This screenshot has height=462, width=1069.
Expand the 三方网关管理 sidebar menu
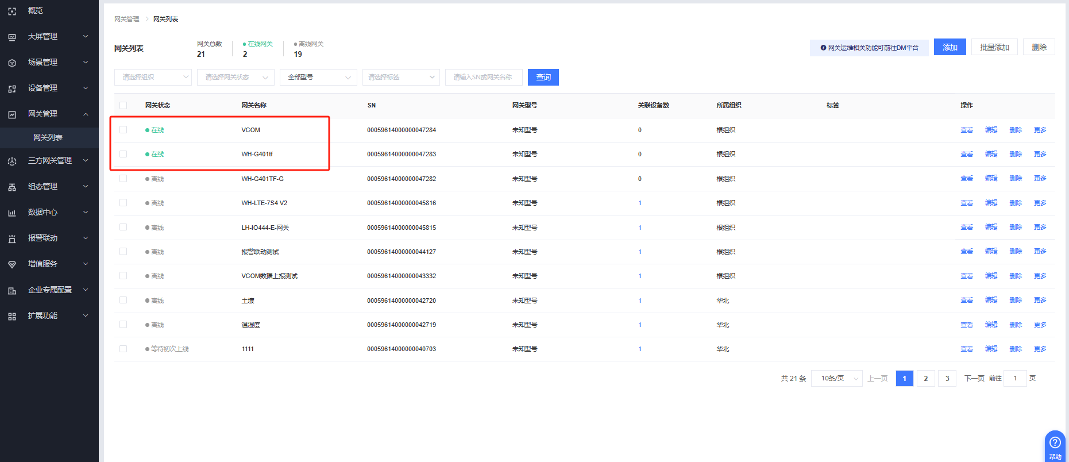click(50, 161)
